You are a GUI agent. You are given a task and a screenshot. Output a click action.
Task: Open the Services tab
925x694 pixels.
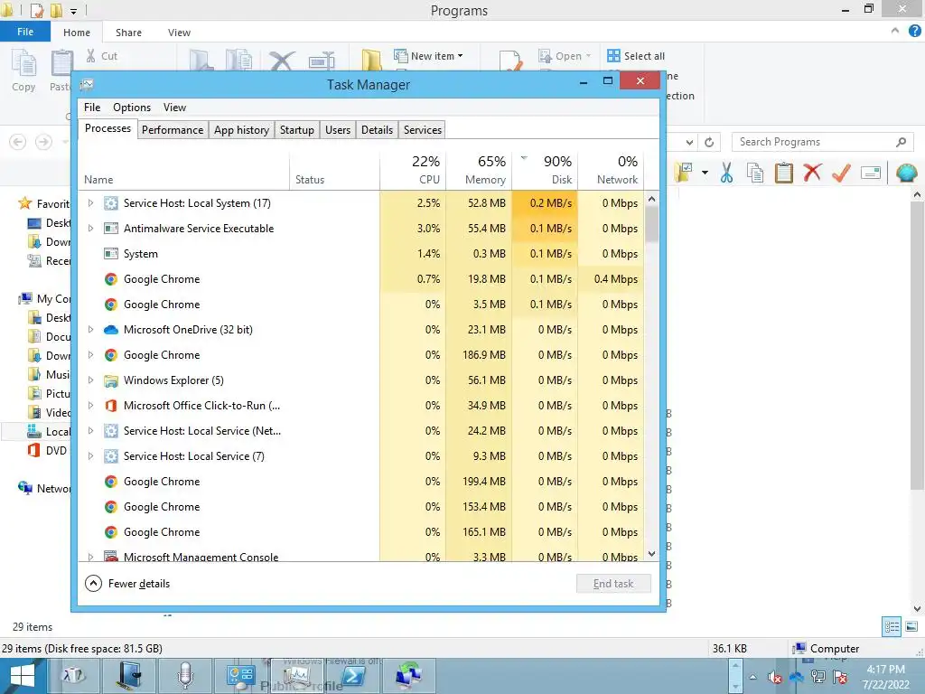(x=423, y=130)
